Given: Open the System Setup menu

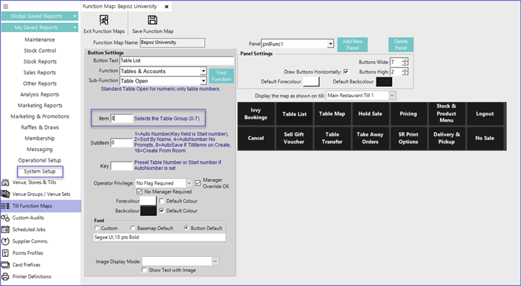Looking at the screenshot, I should 40,171.
